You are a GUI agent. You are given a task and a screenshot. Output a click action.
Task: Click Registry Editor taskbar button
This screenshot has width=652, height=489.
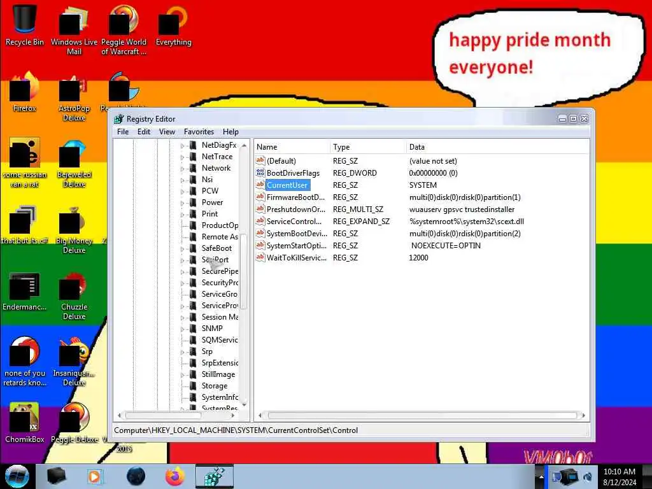pyautogui.click(x=215, y=476)
